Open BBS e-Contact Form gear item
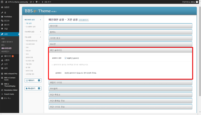The height and width of the screenshot is (115, 201). coord(9,79)
